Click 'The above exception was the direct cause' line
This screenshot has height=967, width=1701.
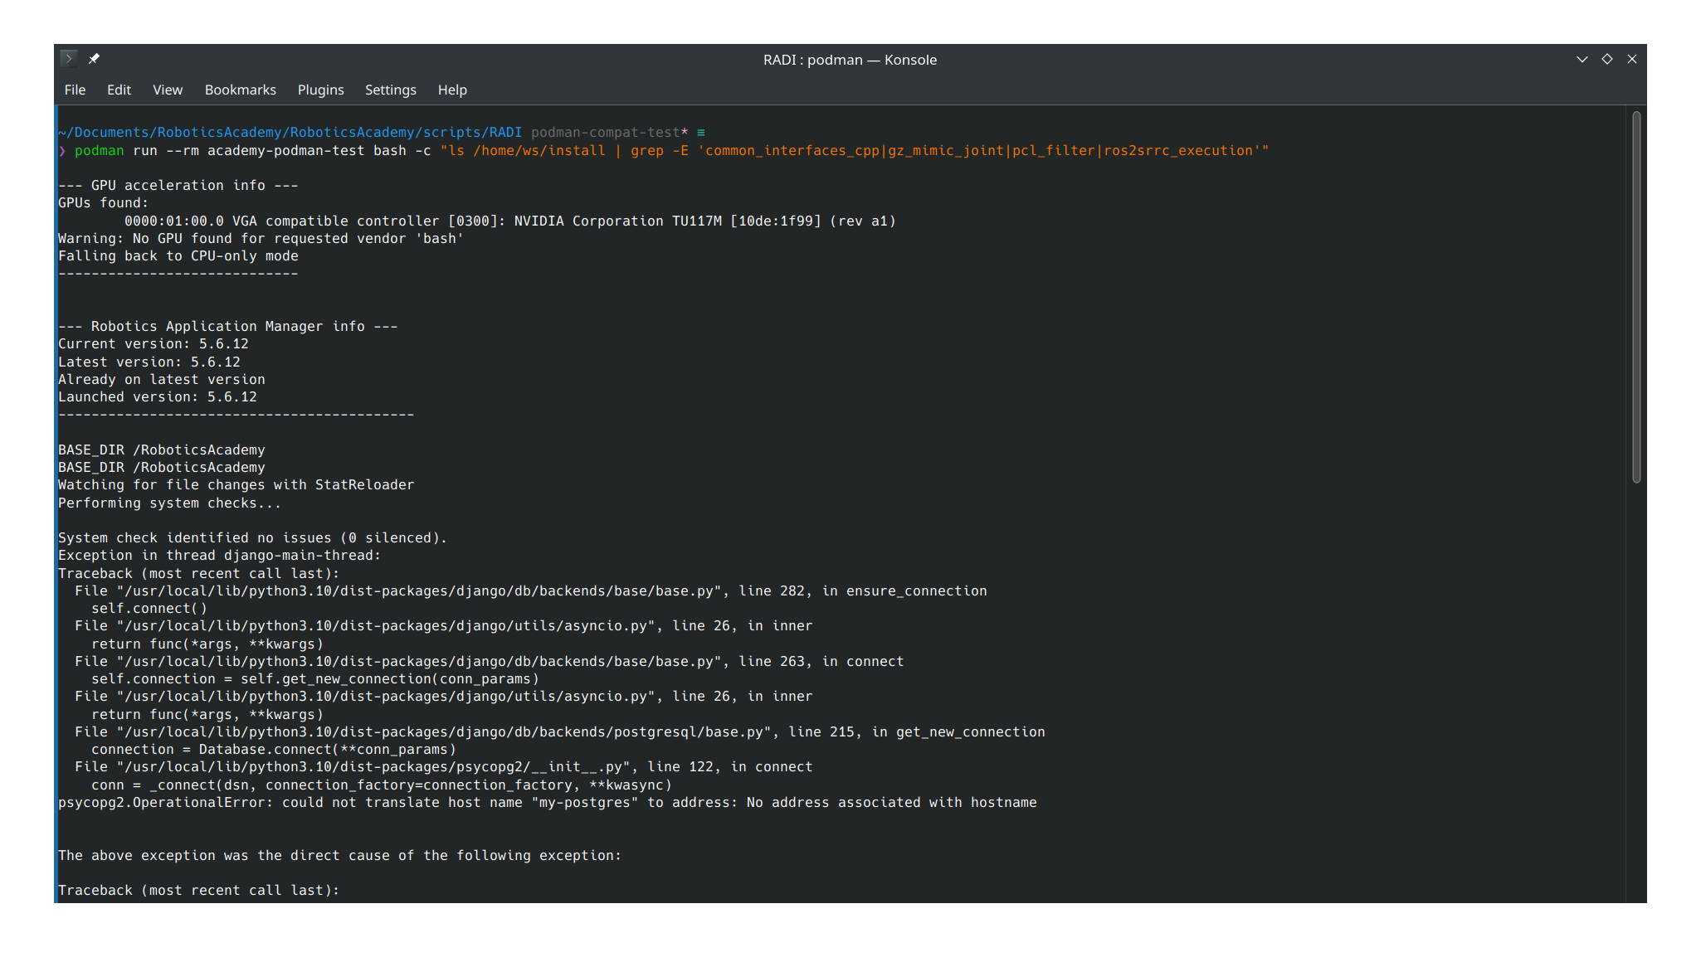pos(340,856)
